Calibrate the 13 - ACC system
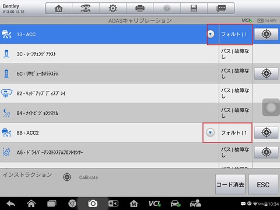The image size is (280, 210). pyautogui.click(x=266, y=34)
